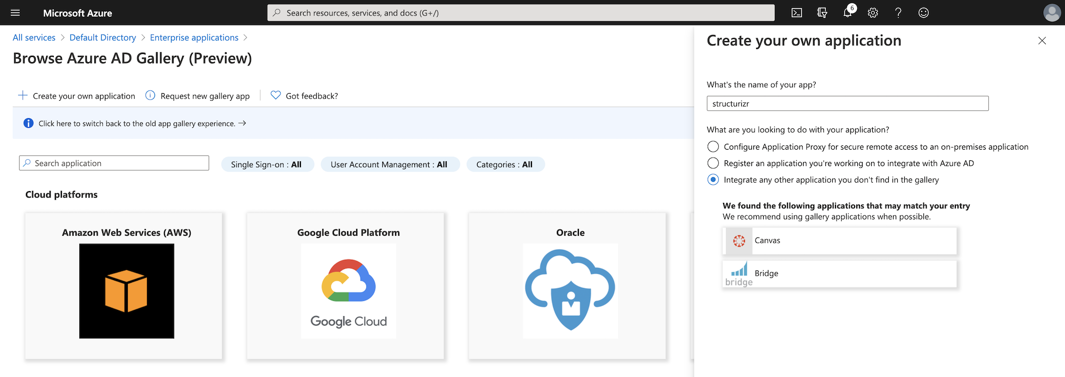Viewport: 1065px width, 377px height.
Task: Open the Oracle card title
Action: 570,233
